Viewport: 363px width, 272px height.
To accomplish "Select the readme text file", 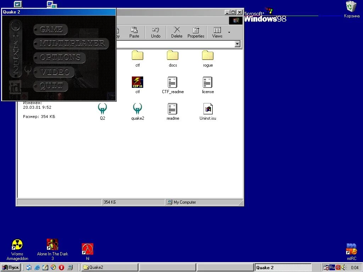I will [x=173, y=112].
